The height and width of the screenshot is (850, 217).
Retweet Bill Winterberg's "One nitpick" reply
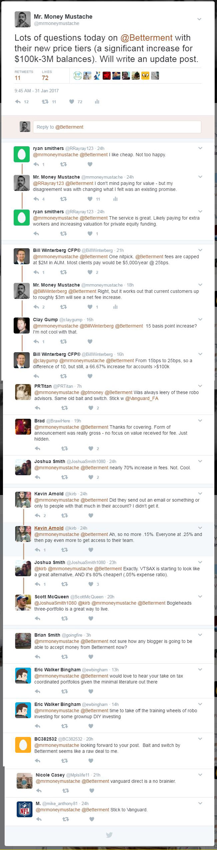tap(63, 272)
